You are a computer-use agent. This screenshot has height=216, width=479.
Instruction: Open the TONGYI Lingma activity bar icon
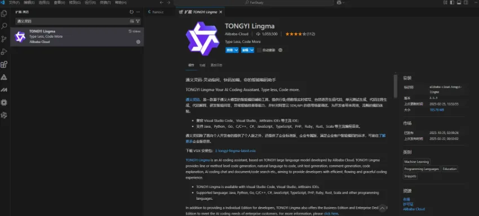pos(4,115)
